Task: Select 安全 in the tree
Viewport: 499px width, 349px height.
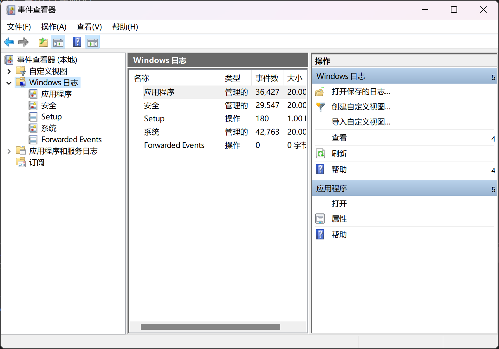Action: coord(49,105)
